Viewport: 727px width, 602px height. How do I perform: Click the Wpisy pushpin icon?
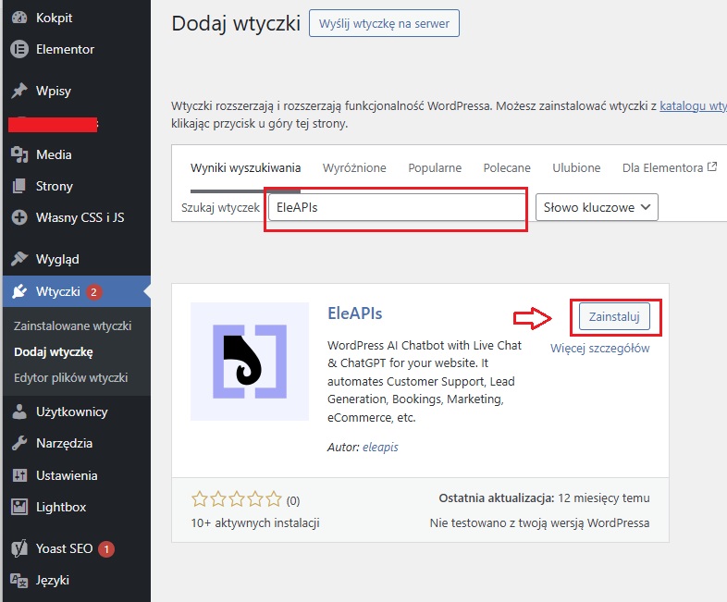pos(18,91)
